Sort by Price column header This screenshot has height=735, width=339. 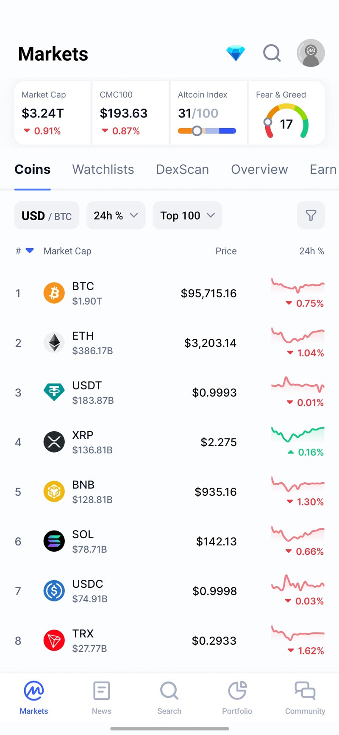coord(226,251)
